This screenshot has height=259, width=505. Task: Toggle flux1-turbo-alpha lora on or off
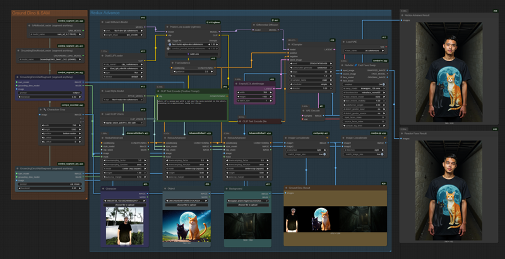coord(170,44)
